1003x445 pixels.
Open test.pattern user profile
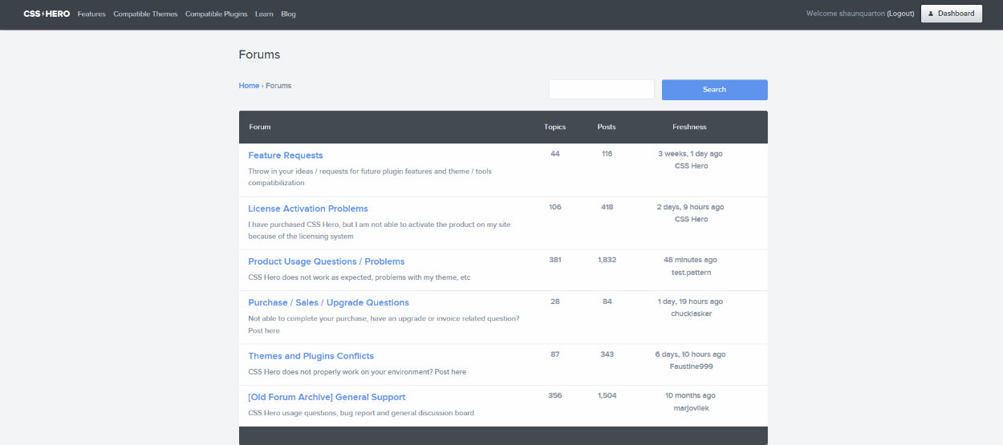(691, 273)
